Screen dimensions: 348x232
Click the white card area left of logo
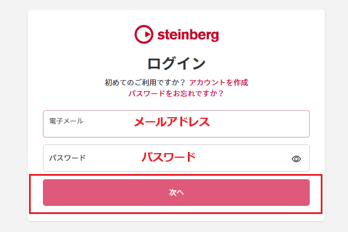[81, 35]
